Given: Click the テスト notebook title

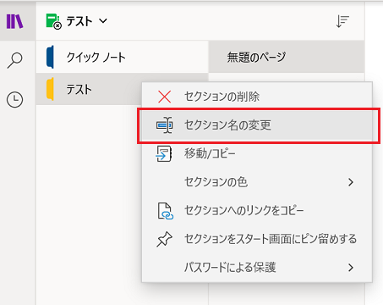Looking at the screenshot, I should click(x=79, y=21).
